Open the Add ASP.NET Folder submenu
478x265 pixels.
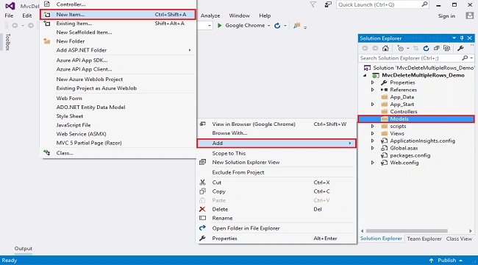(x=118, y=50)
